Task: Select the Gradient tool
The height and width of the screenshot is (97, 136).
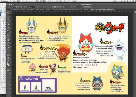Action: pos(8,40)
